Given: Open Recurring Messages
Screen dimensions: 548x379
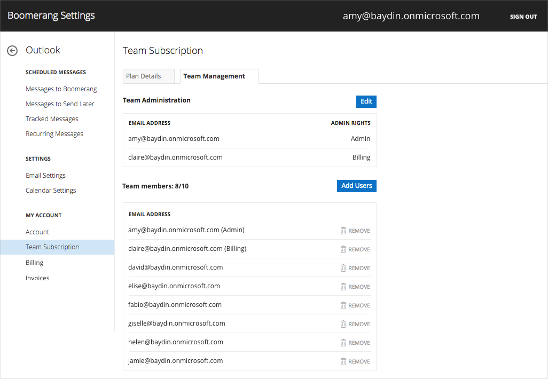Looking at the screenshot, I should pos(54,134).
